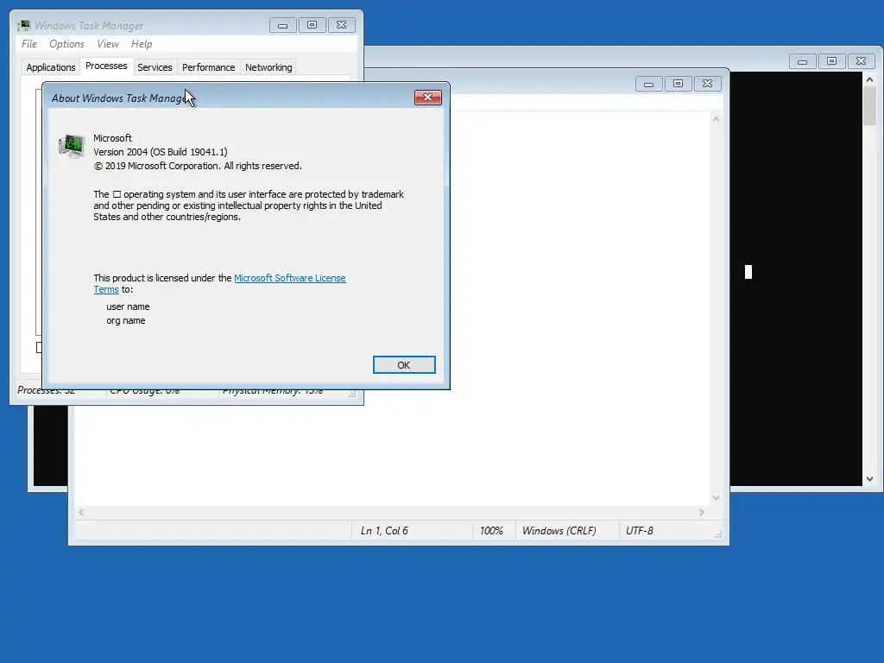Minimize the Windows Task Manager window

click(x=283, y=25)
